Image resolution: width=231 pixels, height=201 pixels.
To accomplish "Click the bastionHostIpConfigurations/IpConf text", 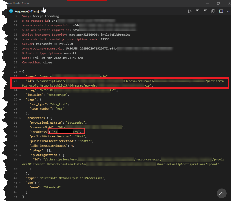I will coord(188,164).
